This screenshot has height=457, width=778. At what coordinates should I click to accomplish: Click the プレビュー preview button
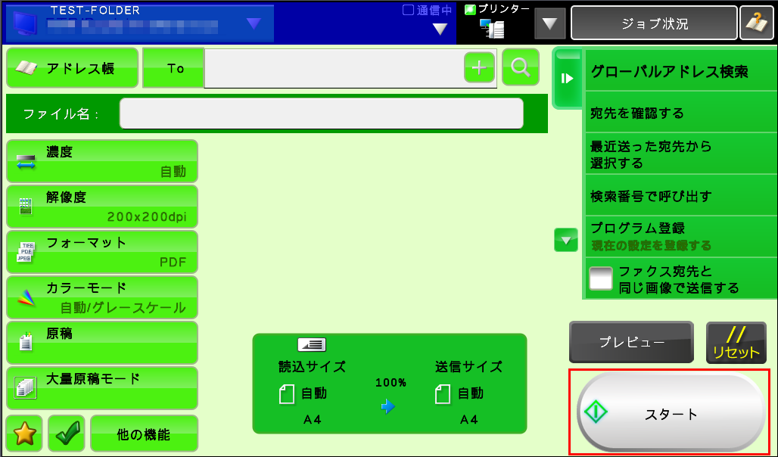pos(631,343)
